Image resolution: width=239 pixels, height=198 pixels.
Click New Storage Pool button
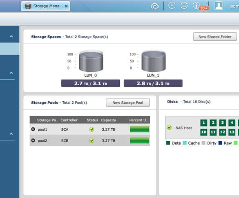[x=128, y=102]
